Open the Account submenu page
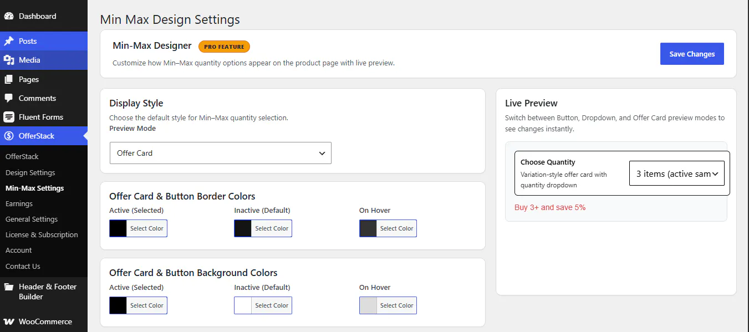Screen dimensions: 749x332 [19, 250]
